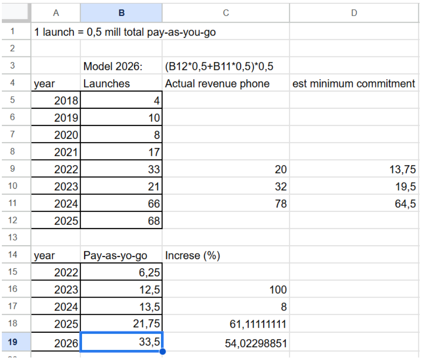Click the select-all corner box of the grid
This screenshot has width=422, height=360.
point(15,12)
